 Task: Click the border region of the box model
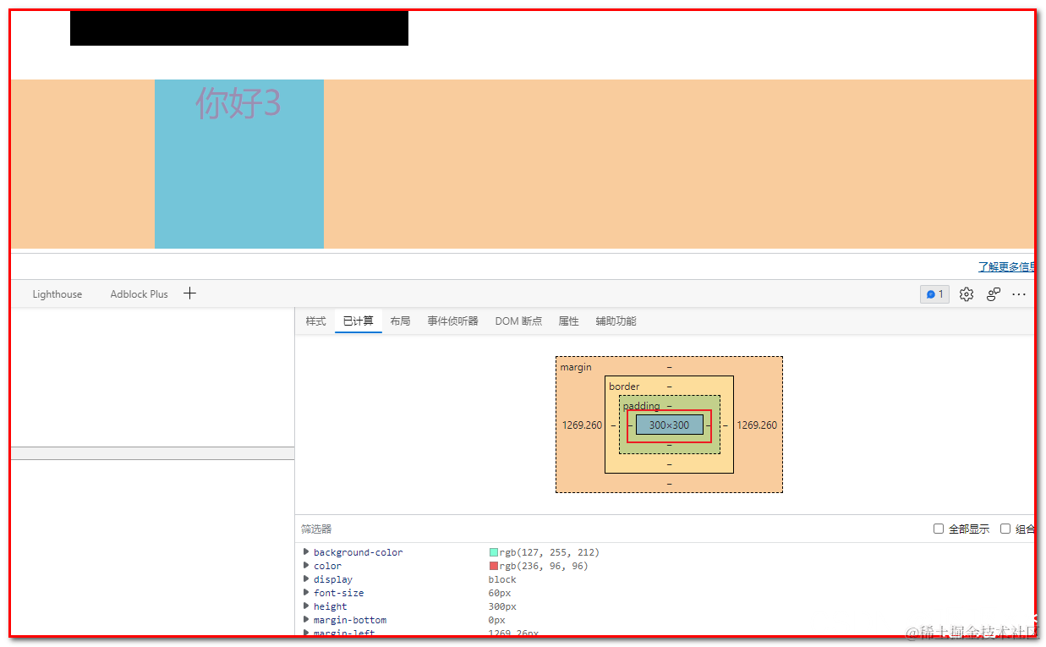(x=624, y=387)
